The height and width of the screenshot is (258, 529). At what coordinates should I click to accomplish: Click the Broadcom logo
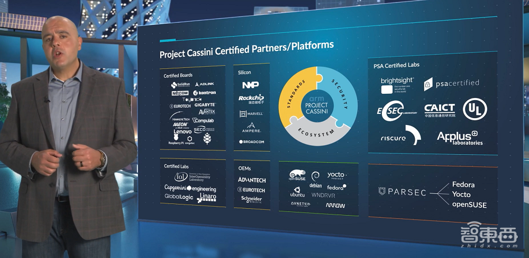pos(251,141)
